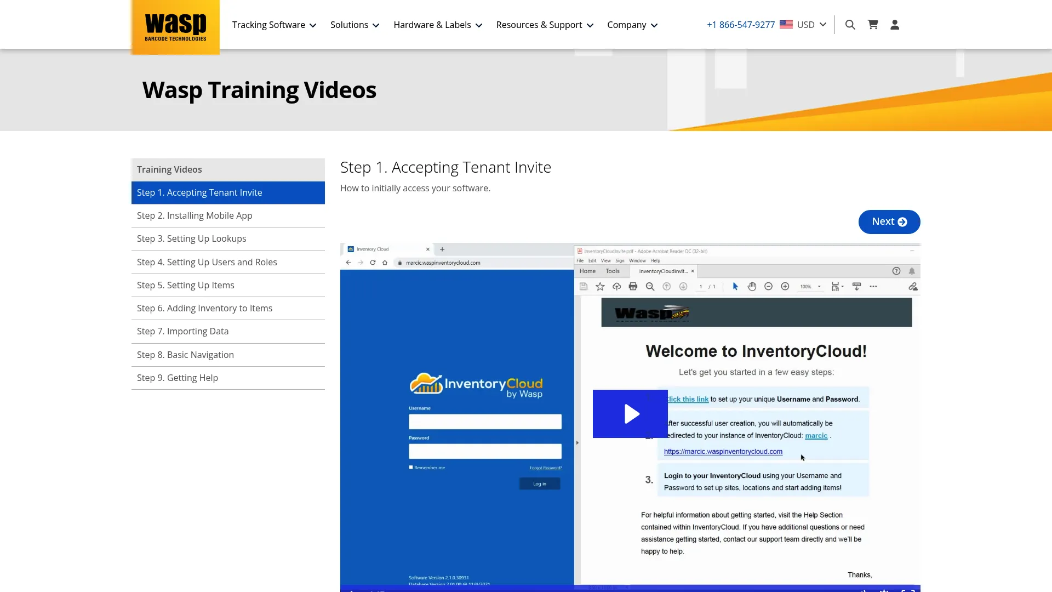1052x592 pixels.
Task: Call the +1 866-547-9277 phone link
Action: (x=741, y=25)
